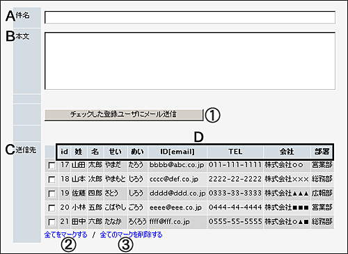Click the せい column header

coord(116,152)
